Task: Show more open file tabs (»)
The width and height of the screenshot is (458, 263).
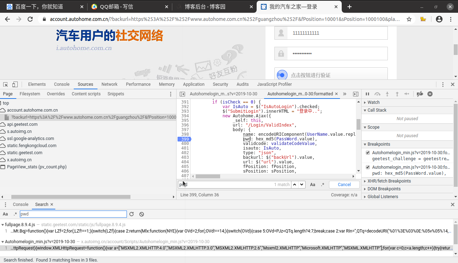Action: tap(345, 94)
